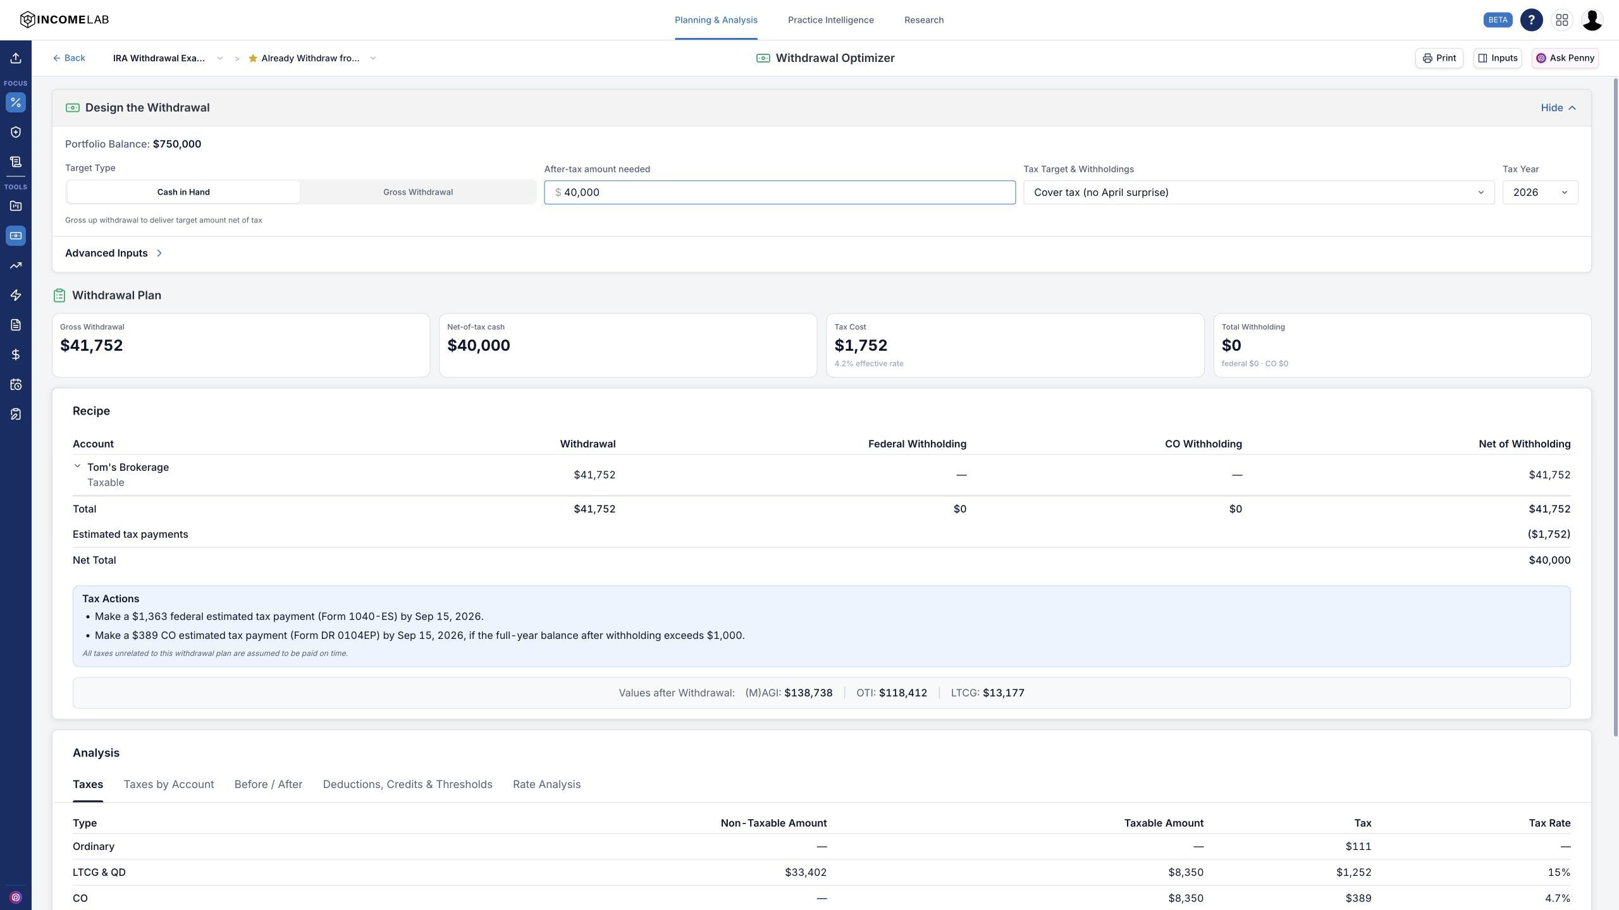
Task: Click the $389 CO estimated payment line
Action: point(419,635)
